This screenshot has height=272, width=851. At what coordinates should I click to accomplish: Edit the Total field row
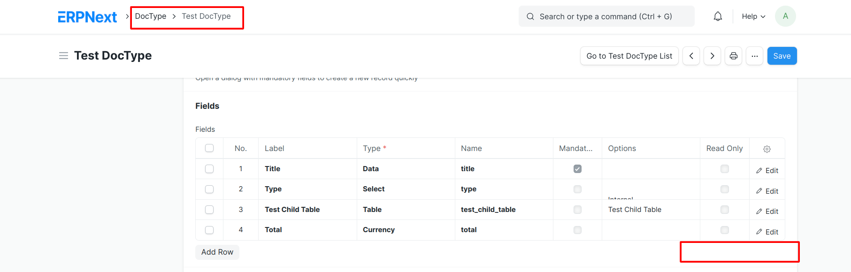coord(767,232)
